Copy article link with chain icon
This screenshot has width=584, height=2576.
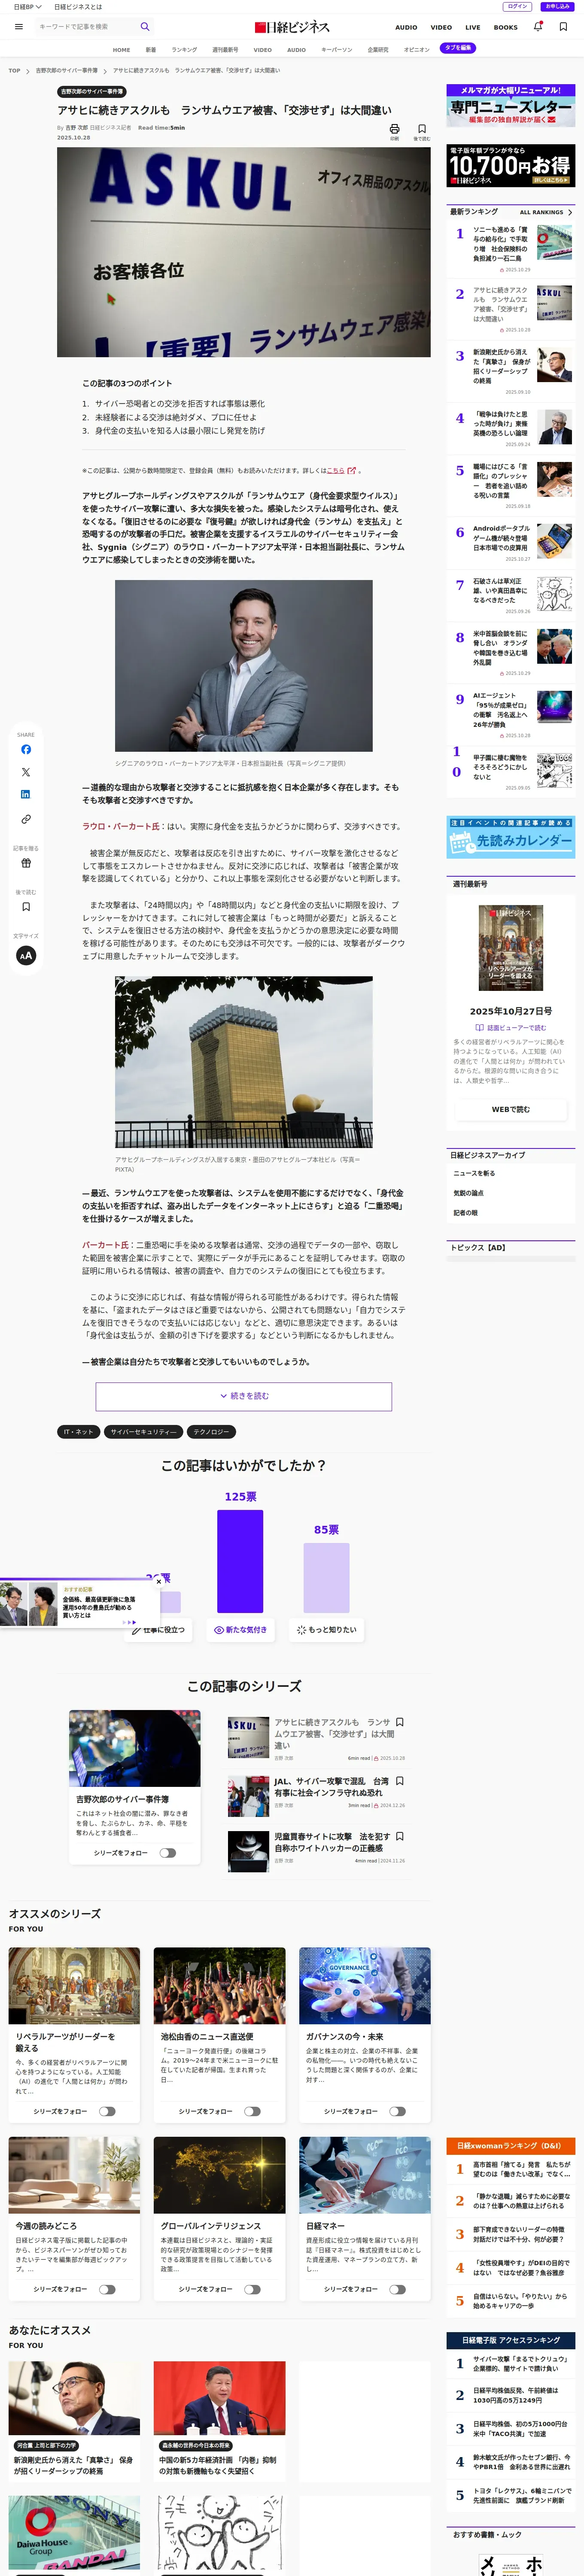(26, 819)
